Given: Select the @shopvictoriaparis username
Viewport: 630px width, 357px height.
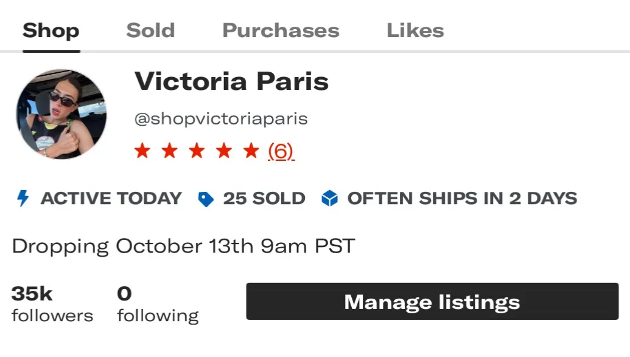Looking at the screenshot, I should pyautogui.click(x=221, y=118).
